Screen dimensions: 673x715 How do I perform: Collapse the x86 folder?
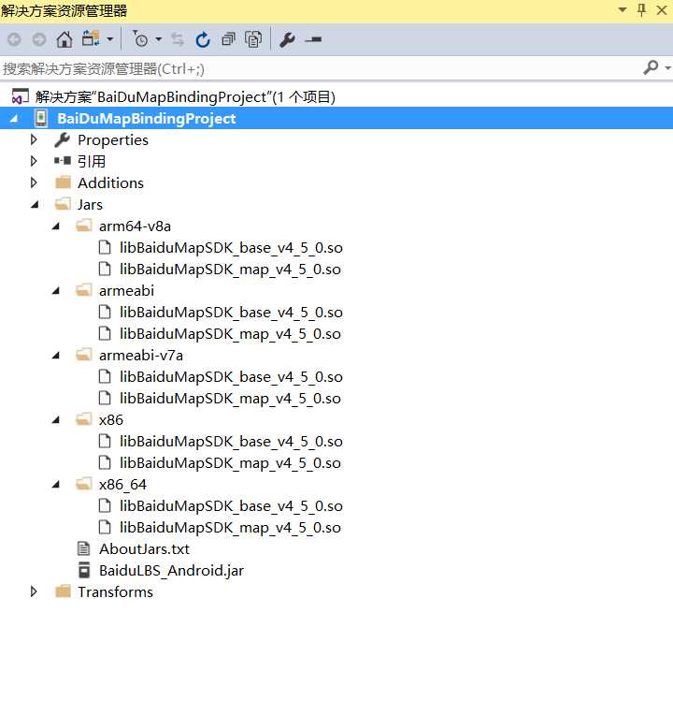point(56,420)
